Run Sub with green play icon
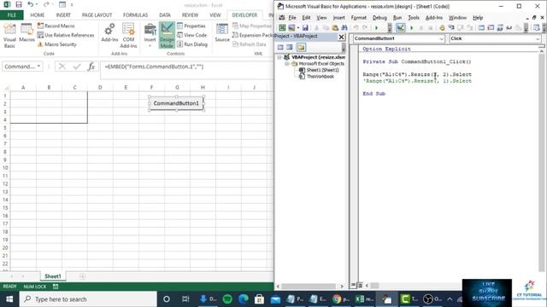 (412, 27)
